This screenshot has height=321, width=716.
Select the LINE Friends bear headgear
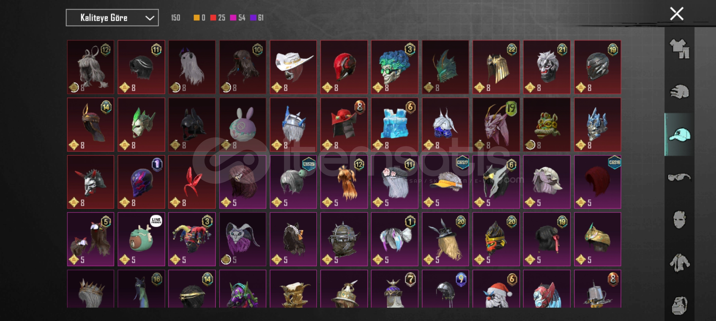(141, 239)
